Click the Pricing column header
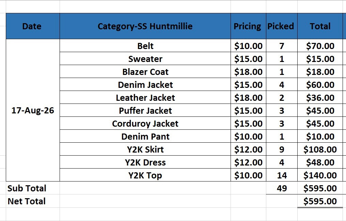The image size is (346, 221). (248, 26)
